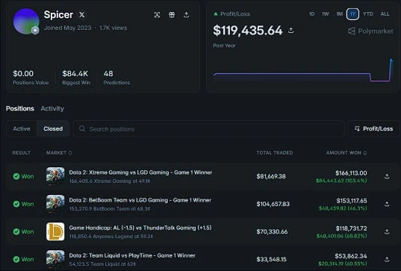This screenshot has width=401, height=271.
Task: Open Dota 2: Team Liquid vs PlayTime market
Action: [x=132, y=255]
